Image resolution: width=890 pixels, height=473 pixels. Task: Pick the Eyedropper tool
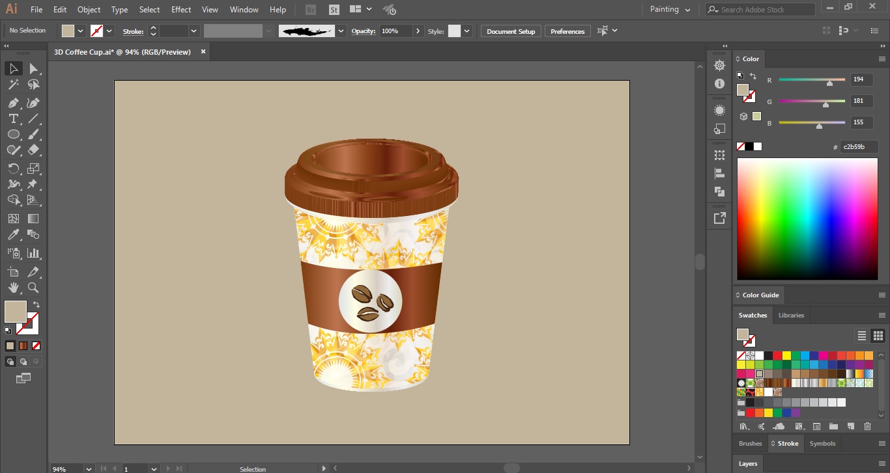point(13,235)
